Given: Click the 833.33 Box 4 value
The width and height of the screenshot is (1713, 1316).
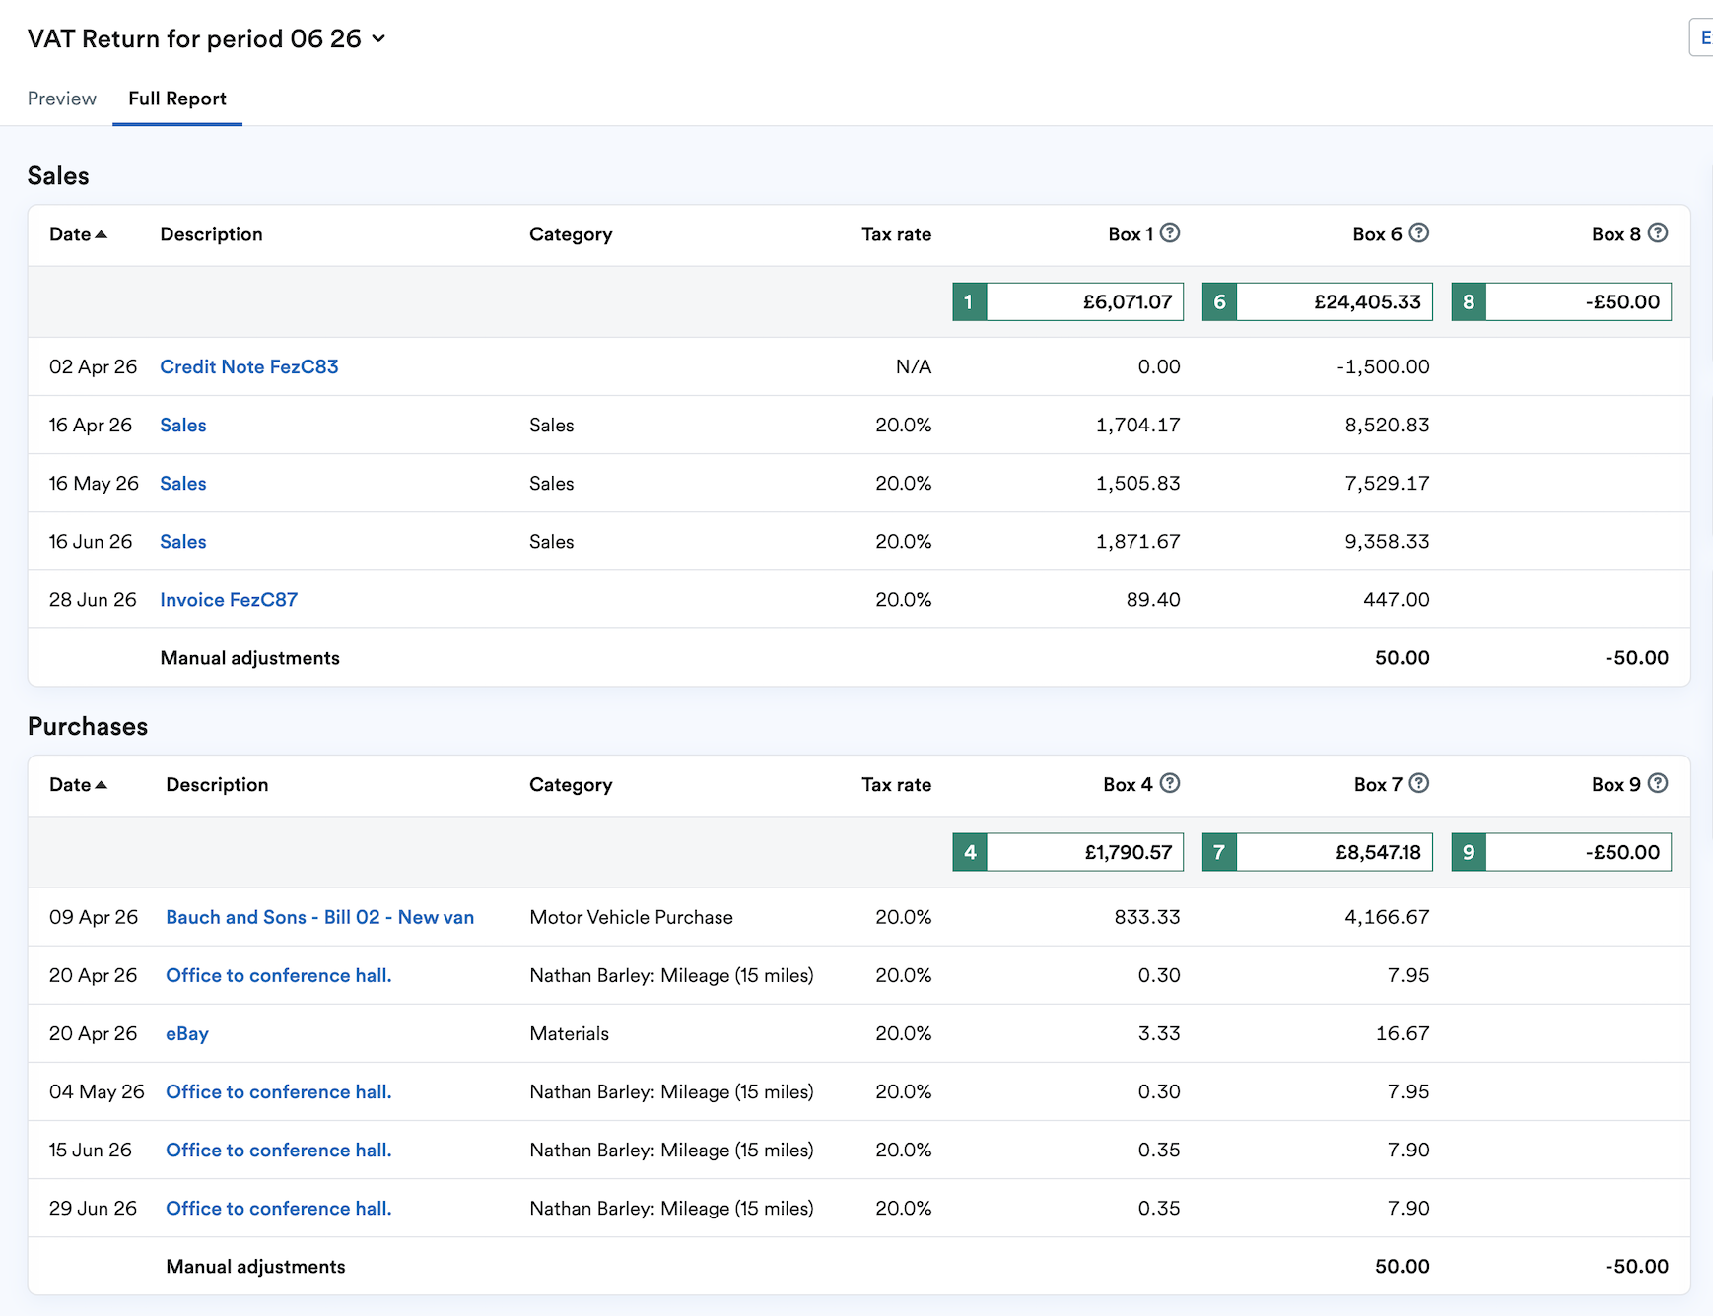Looking at the screenshot, I should [x=1147, y=917].
